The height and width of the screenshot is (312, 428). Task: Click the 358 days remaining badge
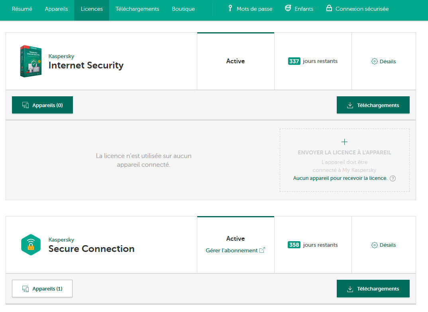point(294,245)
